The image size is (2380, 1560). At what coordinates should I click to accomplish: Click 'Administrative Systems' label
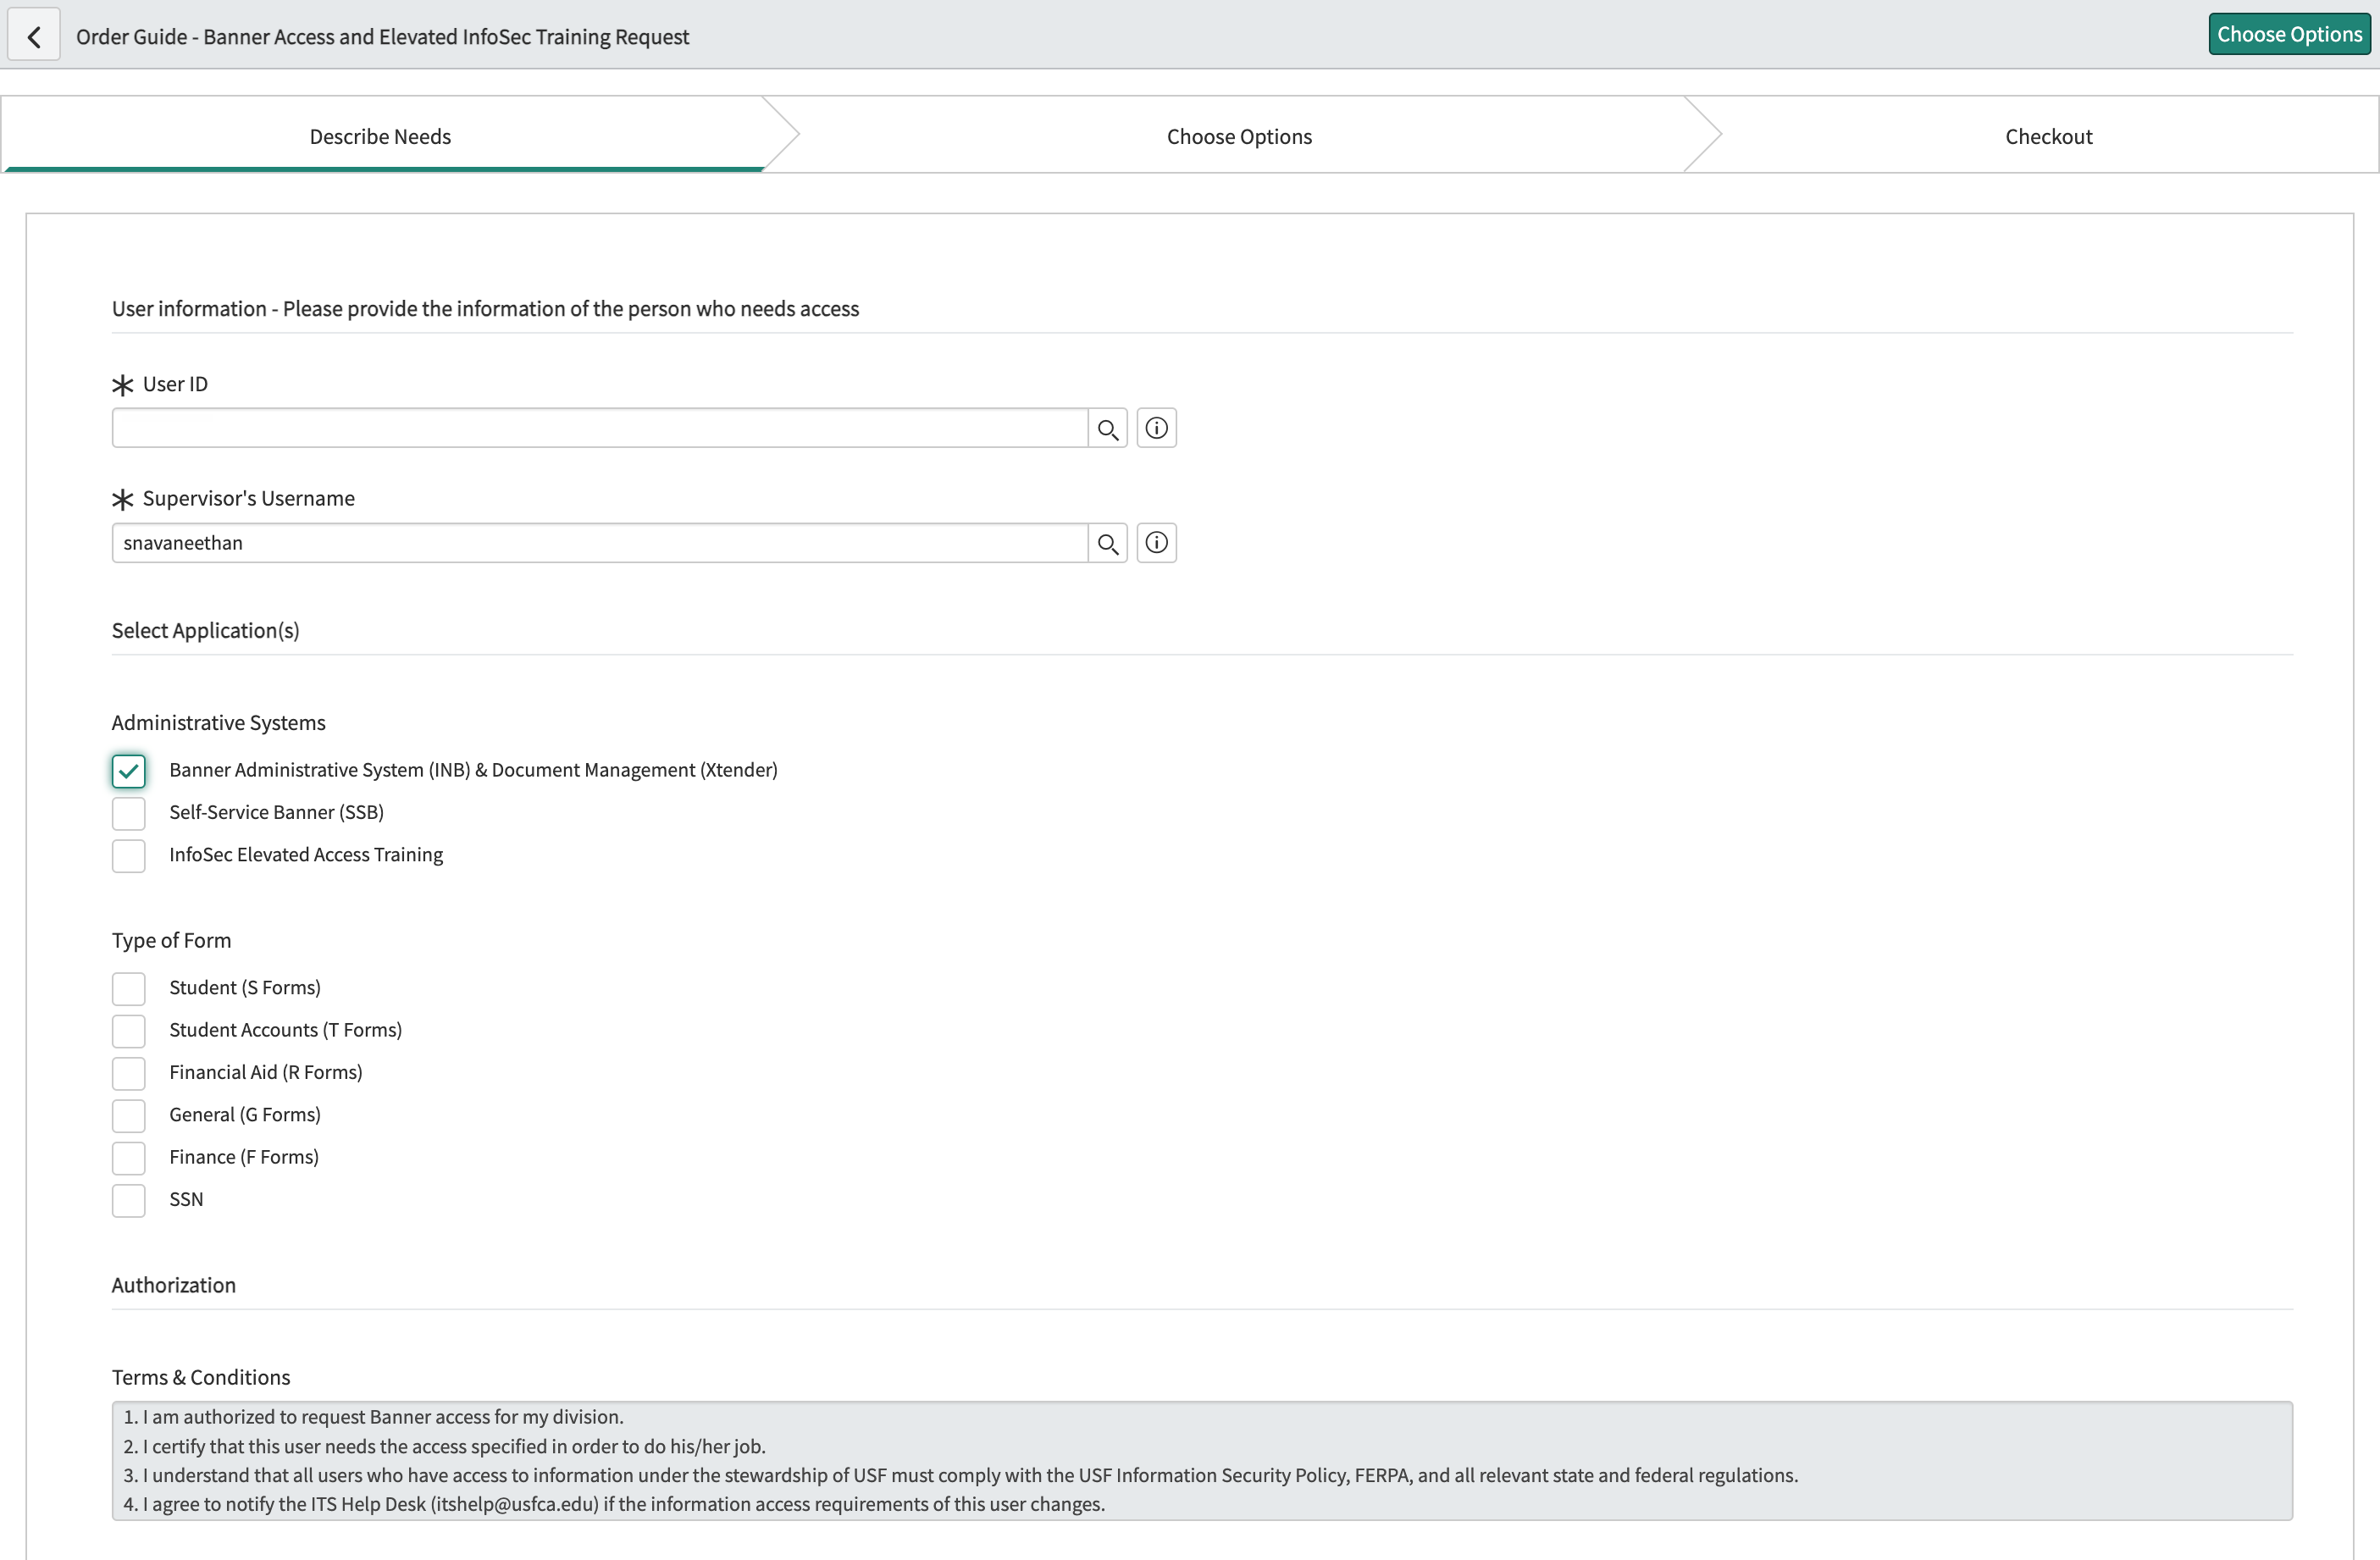pyautogui.click(x=218, y=722)
